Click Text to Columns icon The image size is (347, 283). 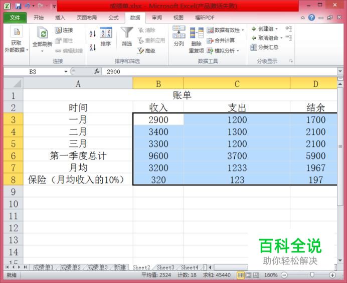(179, 32)
